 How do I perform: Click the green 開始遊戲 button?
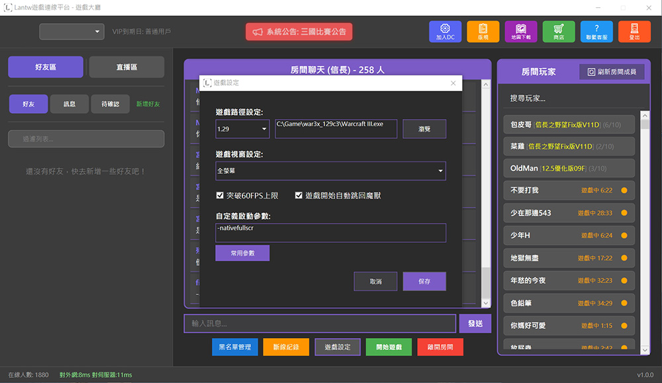pyautogui.click(x=389, y=347)
